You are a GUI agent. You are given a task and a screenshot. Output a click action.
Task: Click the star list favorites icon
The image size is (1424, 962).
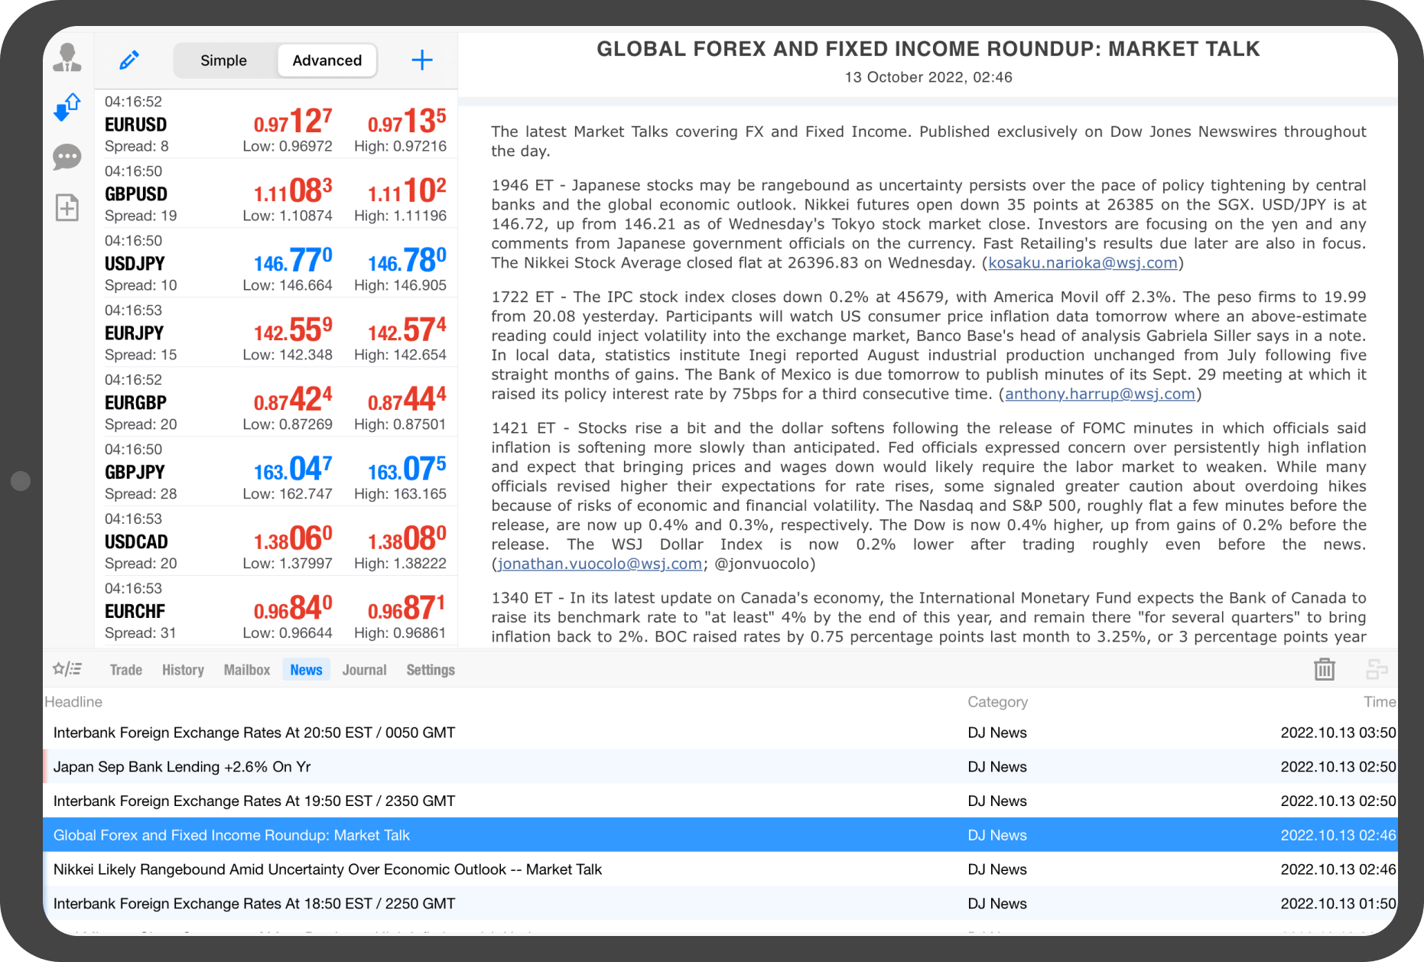tap(67, 670)
